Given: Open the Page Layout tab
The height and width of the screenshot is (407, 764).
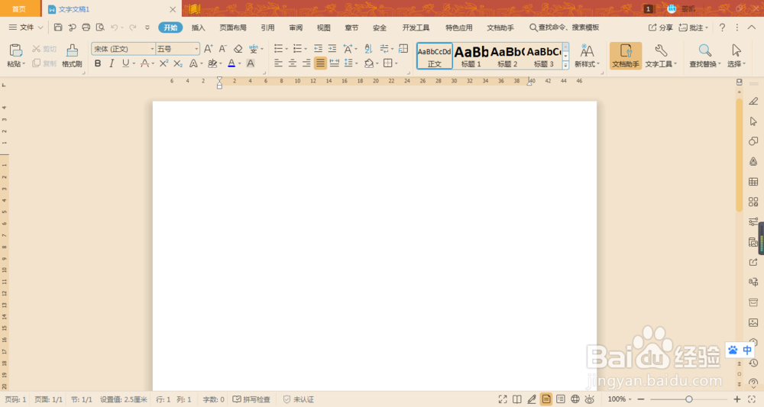Looking at the screenshot, I should (233, 27).
